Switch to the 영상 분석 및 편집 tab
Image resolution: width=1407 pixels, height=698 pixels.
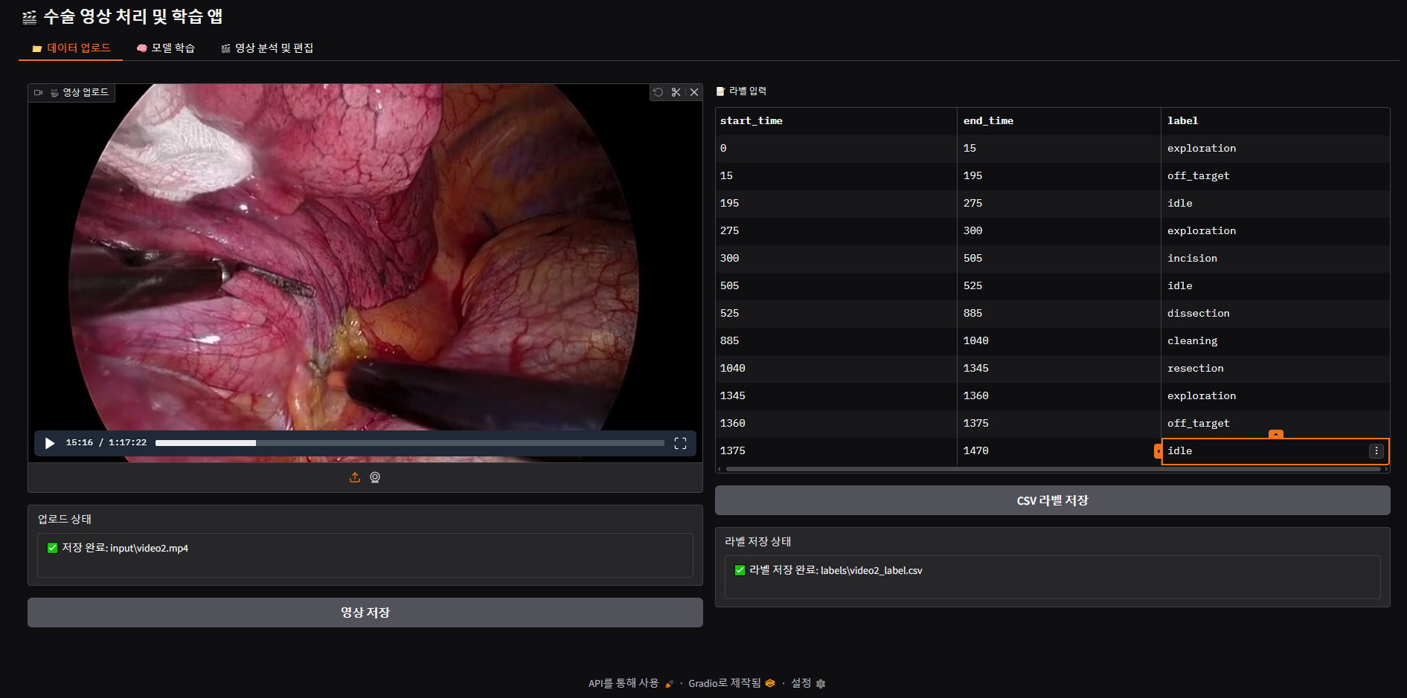(268, 48)
